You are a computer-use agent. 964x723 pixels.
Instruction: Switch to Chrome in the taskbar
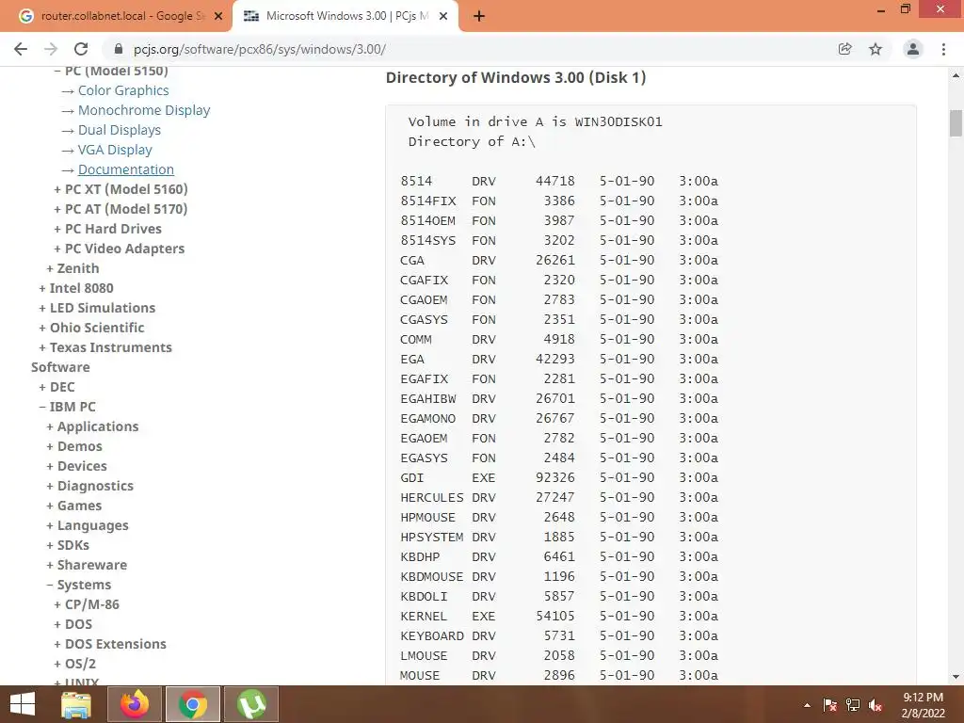193,704
